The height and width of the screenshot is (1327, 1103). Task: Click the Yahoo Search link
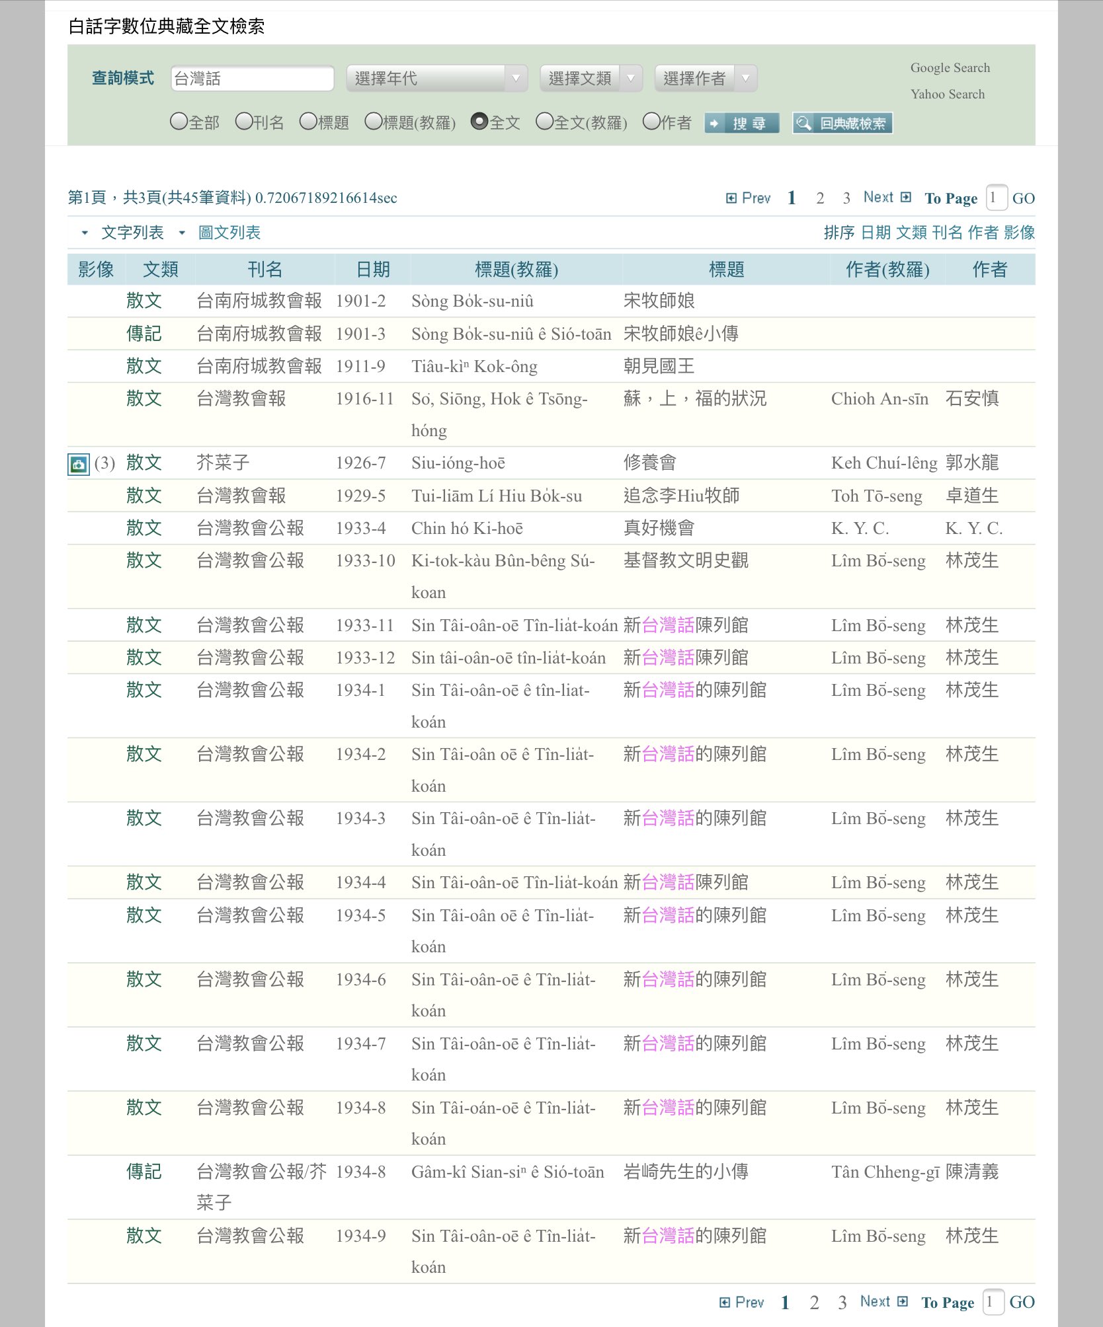948,95
